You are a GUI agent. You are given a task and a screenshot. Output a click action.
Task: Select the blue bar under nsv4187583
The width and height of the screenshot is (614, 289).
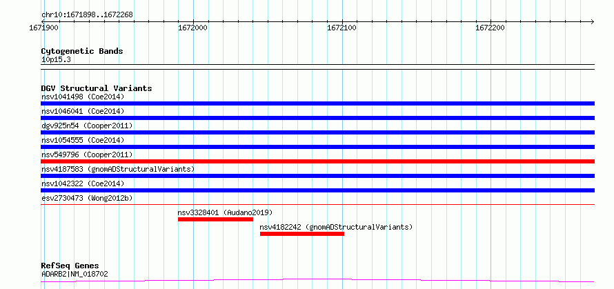click(x=317, y=176)
